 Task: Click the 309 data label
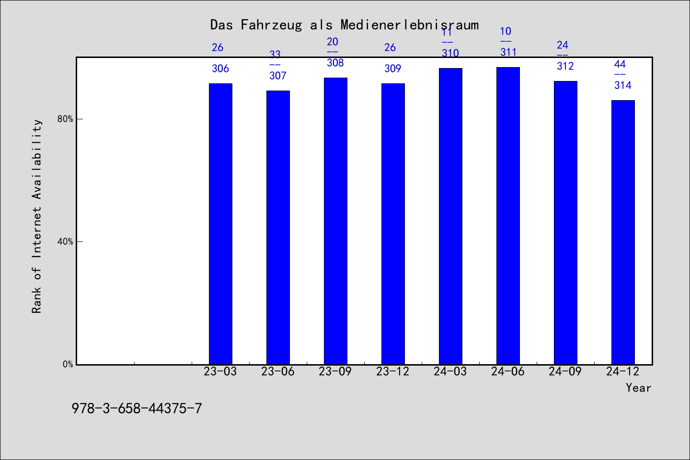point(393,69)
